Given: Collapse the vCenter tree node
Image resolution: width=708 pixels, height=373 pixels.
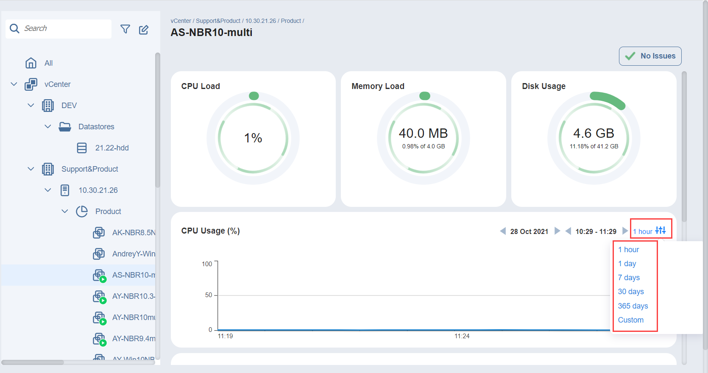Looking at the screenshot, I should (x=14, y=84).
